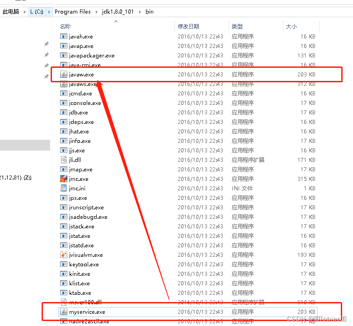Viewport: 353px width, 326px height.
Task: Select the ktab.exe file icon
Action: coord(64,293)
